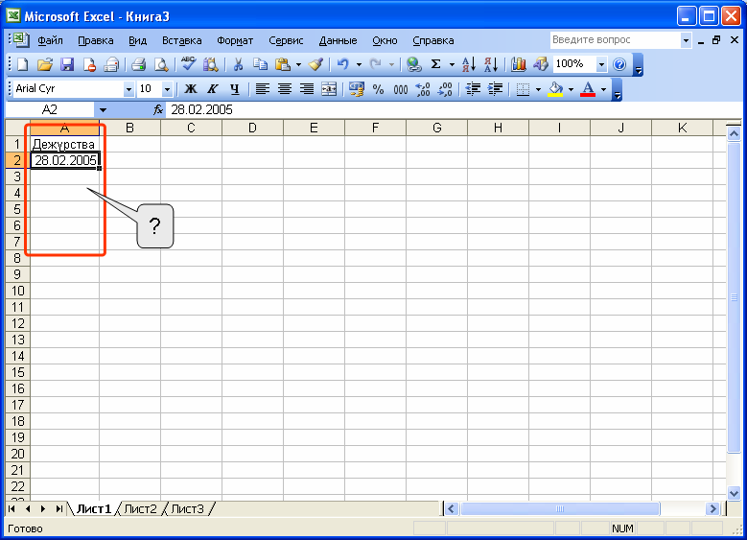Viewport: 747px width, 540px height.
Task: Sort ascending with the A-to-Я icon
Action: [x=469, y=64]
